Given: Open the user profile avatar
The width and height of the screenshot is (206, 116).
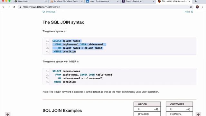Looking at the screenshot, I should pyautogui.click(x=197, y=7).
